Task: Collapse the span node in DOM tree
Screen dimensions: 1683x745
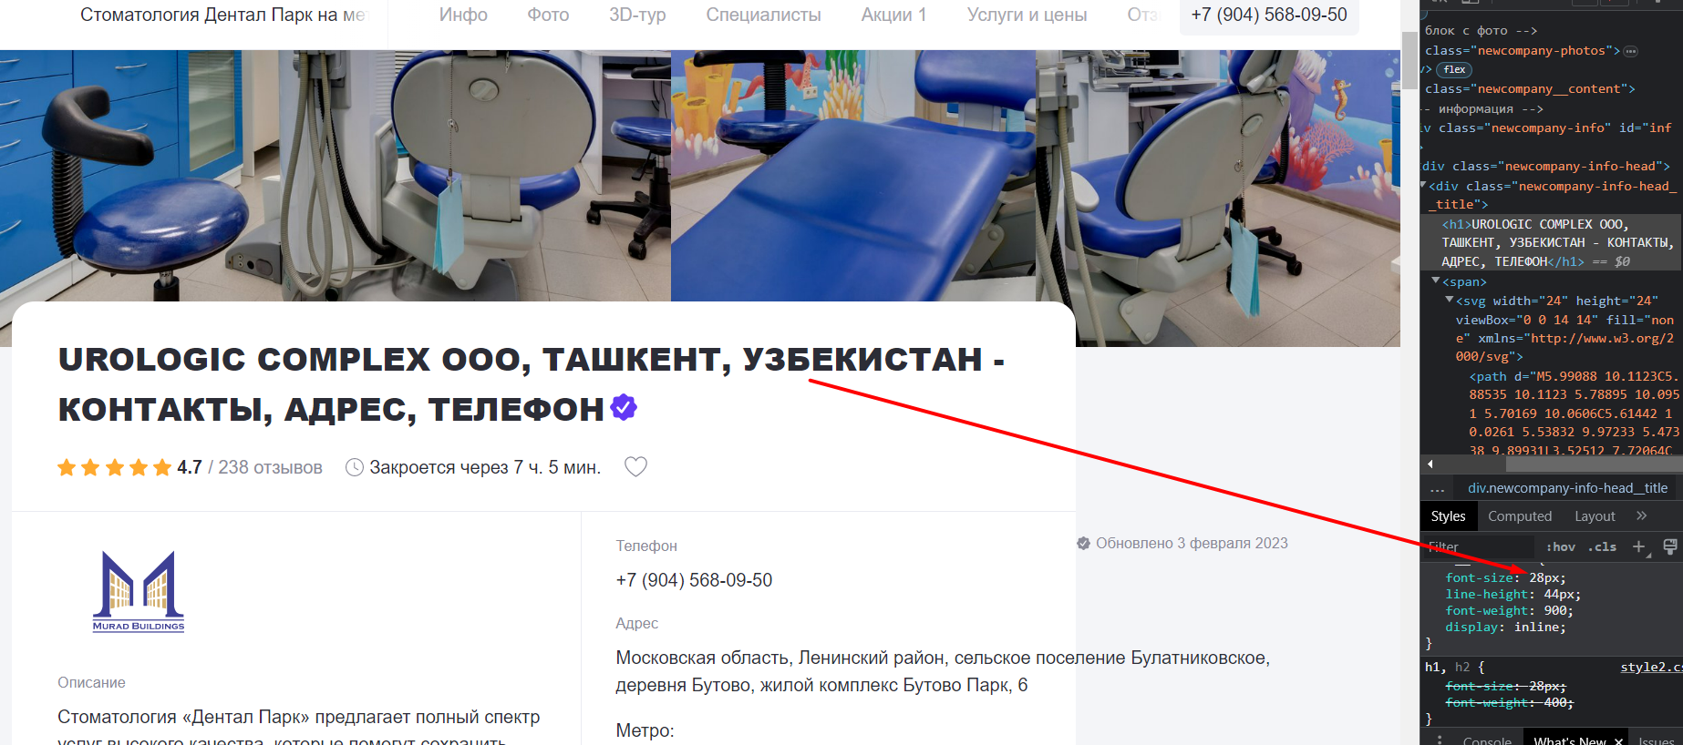Action: pos(1436,281)
